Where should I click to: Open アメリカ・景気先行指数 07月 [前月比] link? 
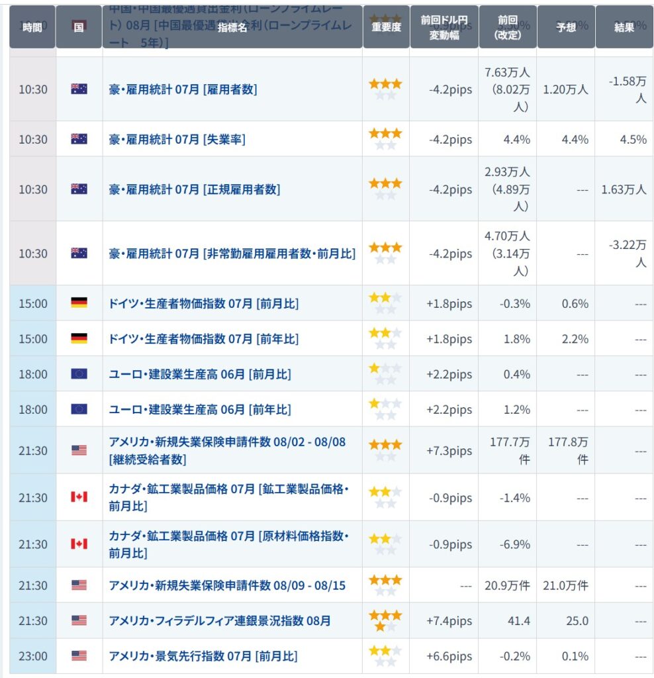[203, 656]
